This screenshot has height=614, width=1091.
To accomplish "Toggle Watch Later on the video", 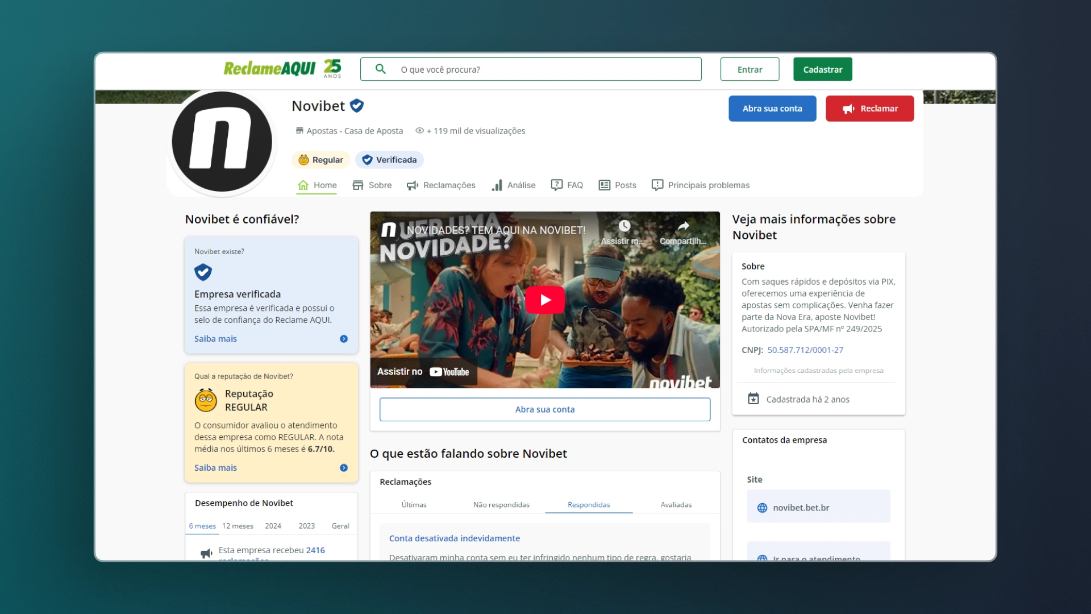I will tap(624, 226).
